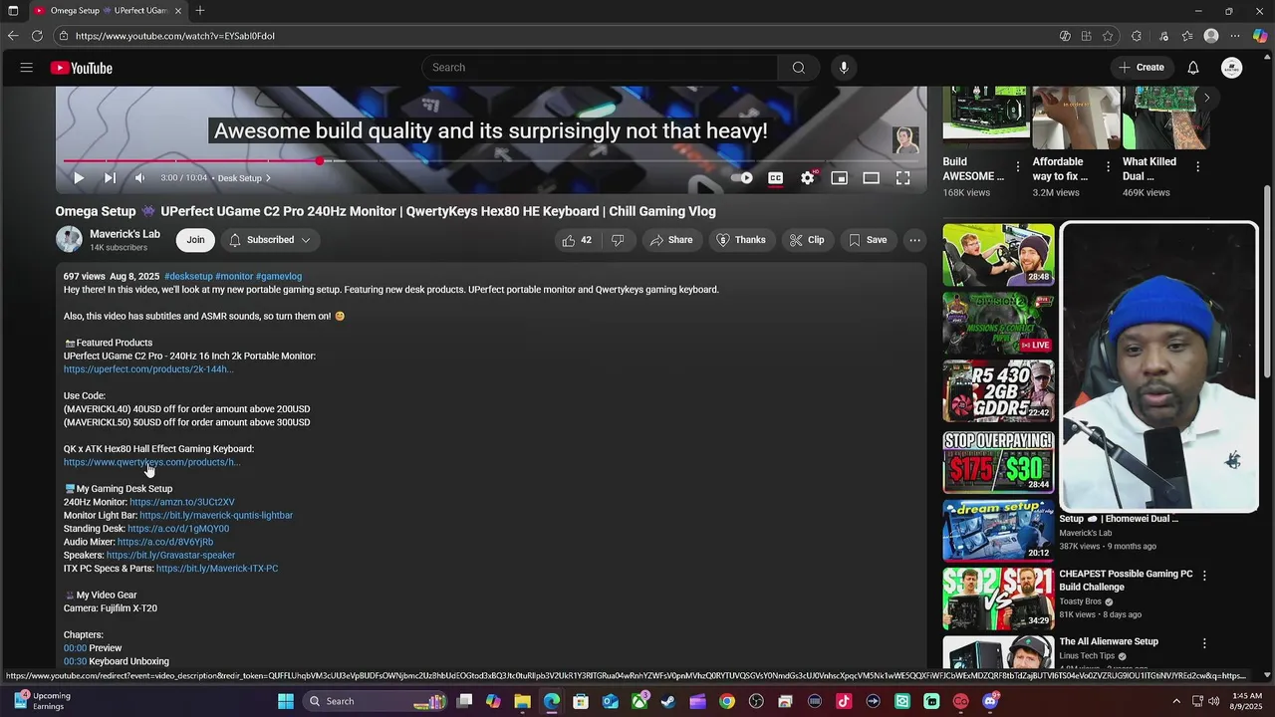The width and height of the screenshot is (1275, 717).
Task: Open File Explorer from the taskbar
Action: 522,701
